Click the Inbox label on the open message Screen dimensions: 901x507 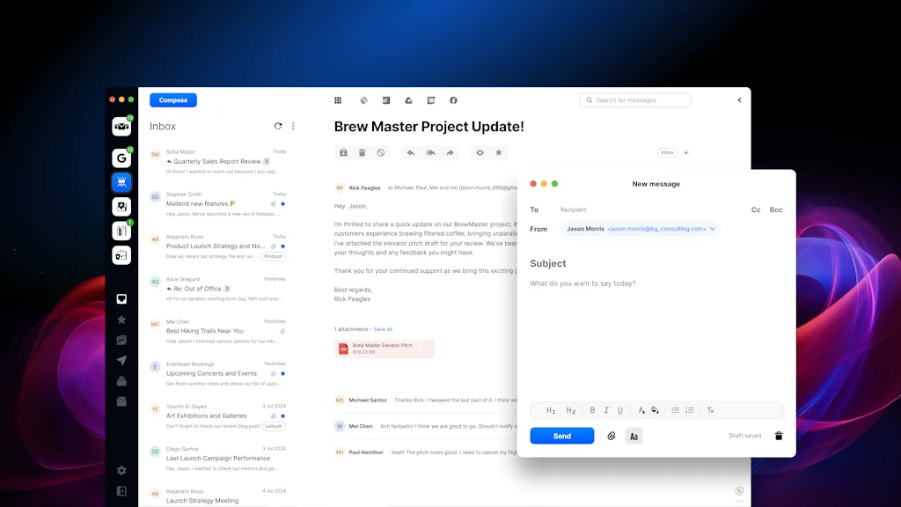click(x=667, y=151)
